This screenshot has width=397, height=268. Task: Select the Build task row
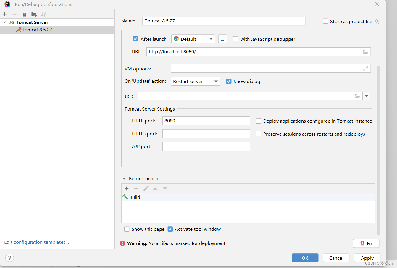coord(248,197)
